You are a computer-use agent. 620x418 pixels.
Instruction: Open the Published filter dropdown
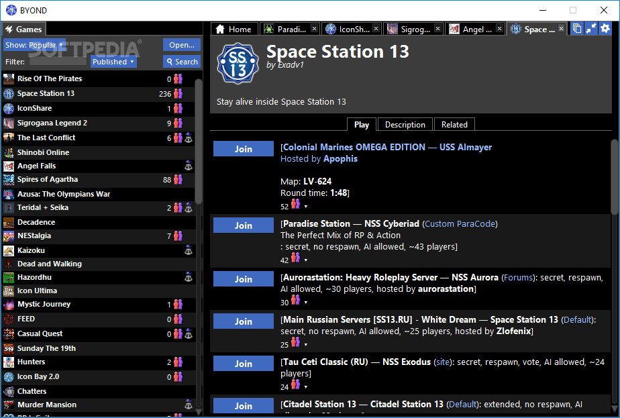pyautogui.click(x=113, y=62)
